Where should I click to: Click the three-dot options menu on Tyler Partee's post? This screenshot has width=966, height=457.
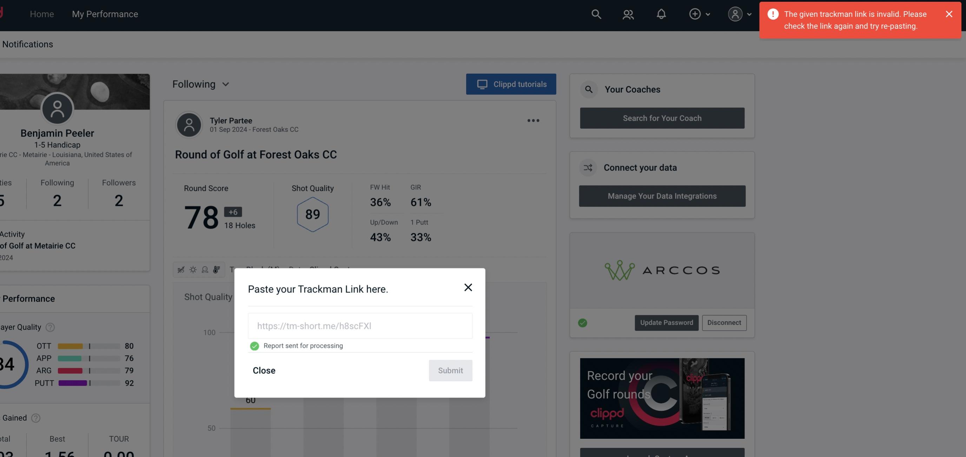tap(533, 121)
